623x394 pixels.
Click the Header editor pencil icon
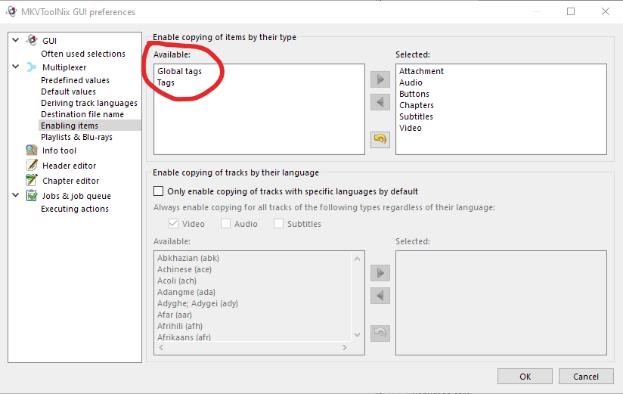click(x=32, y=165)
